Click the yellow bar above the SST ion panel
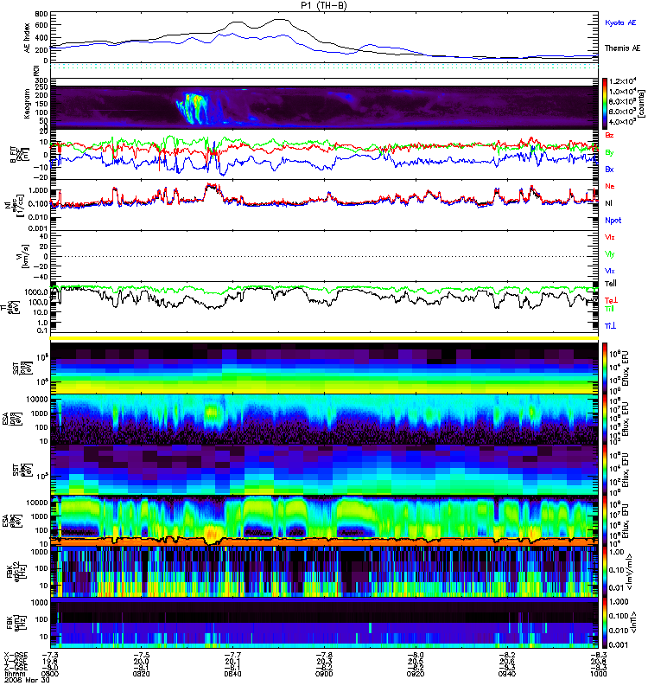The height and width of the screenshot is (692, 648). (x=324, y=338)
